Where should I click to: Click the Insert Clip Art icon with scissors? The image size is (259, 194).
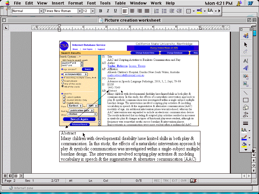246,77
